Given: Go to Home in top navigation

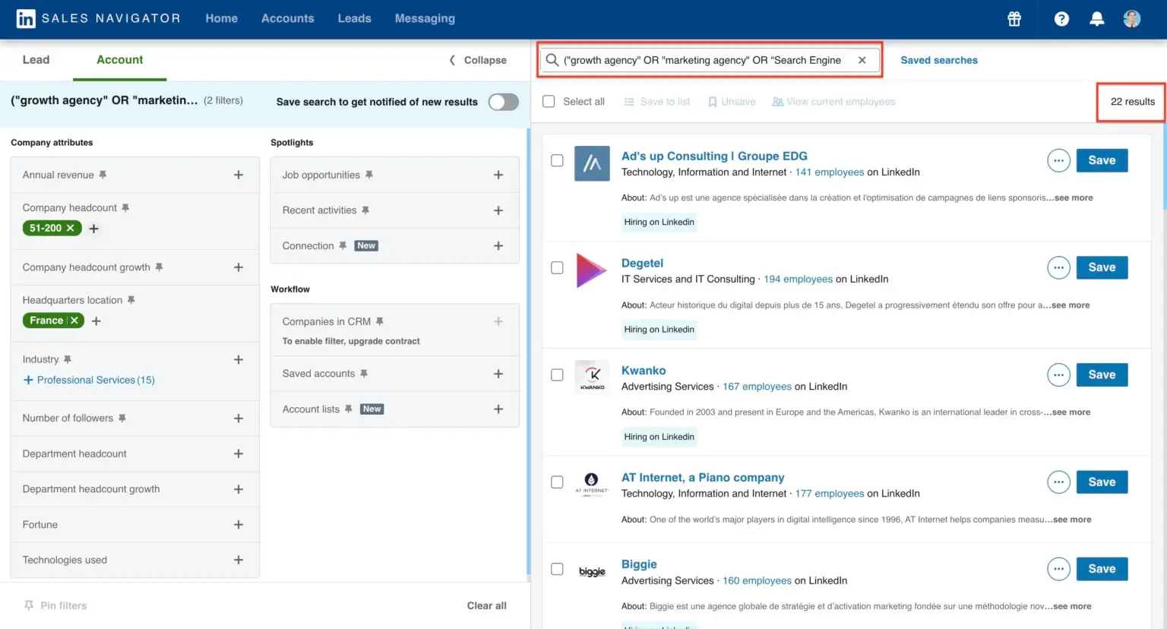Looking at the screenshot, I should (221, 18).
